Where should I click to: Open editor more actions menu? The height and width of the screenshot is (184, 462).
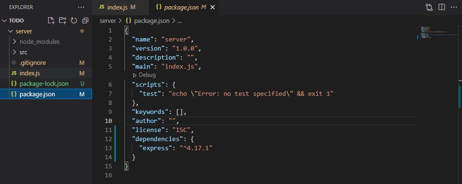click(x=454, y=7)
